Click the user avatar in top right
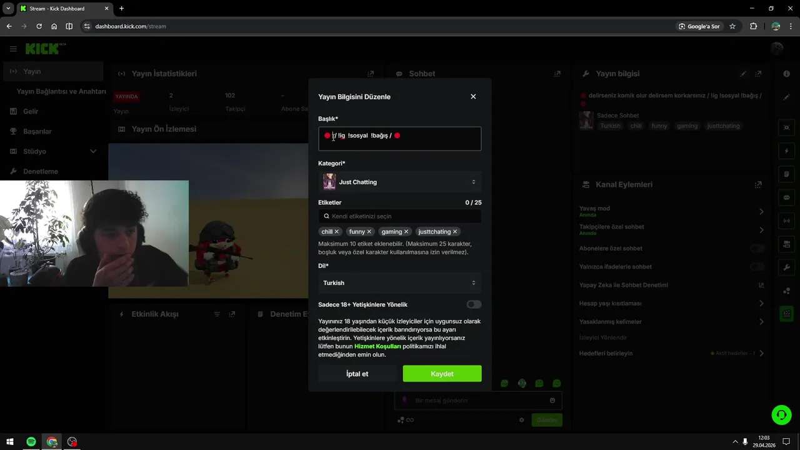This screenshot has height=450, width=800. [x=777, y=49]
